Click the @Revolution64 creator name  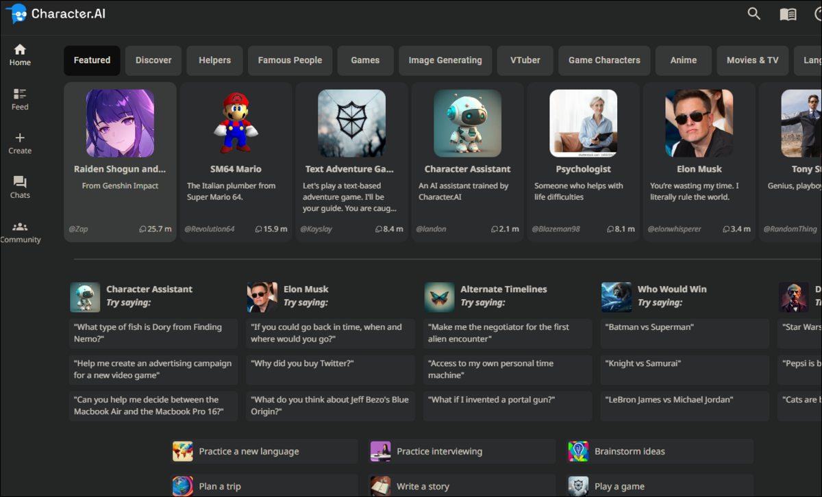pyautogui.click(x=210, y=229)
